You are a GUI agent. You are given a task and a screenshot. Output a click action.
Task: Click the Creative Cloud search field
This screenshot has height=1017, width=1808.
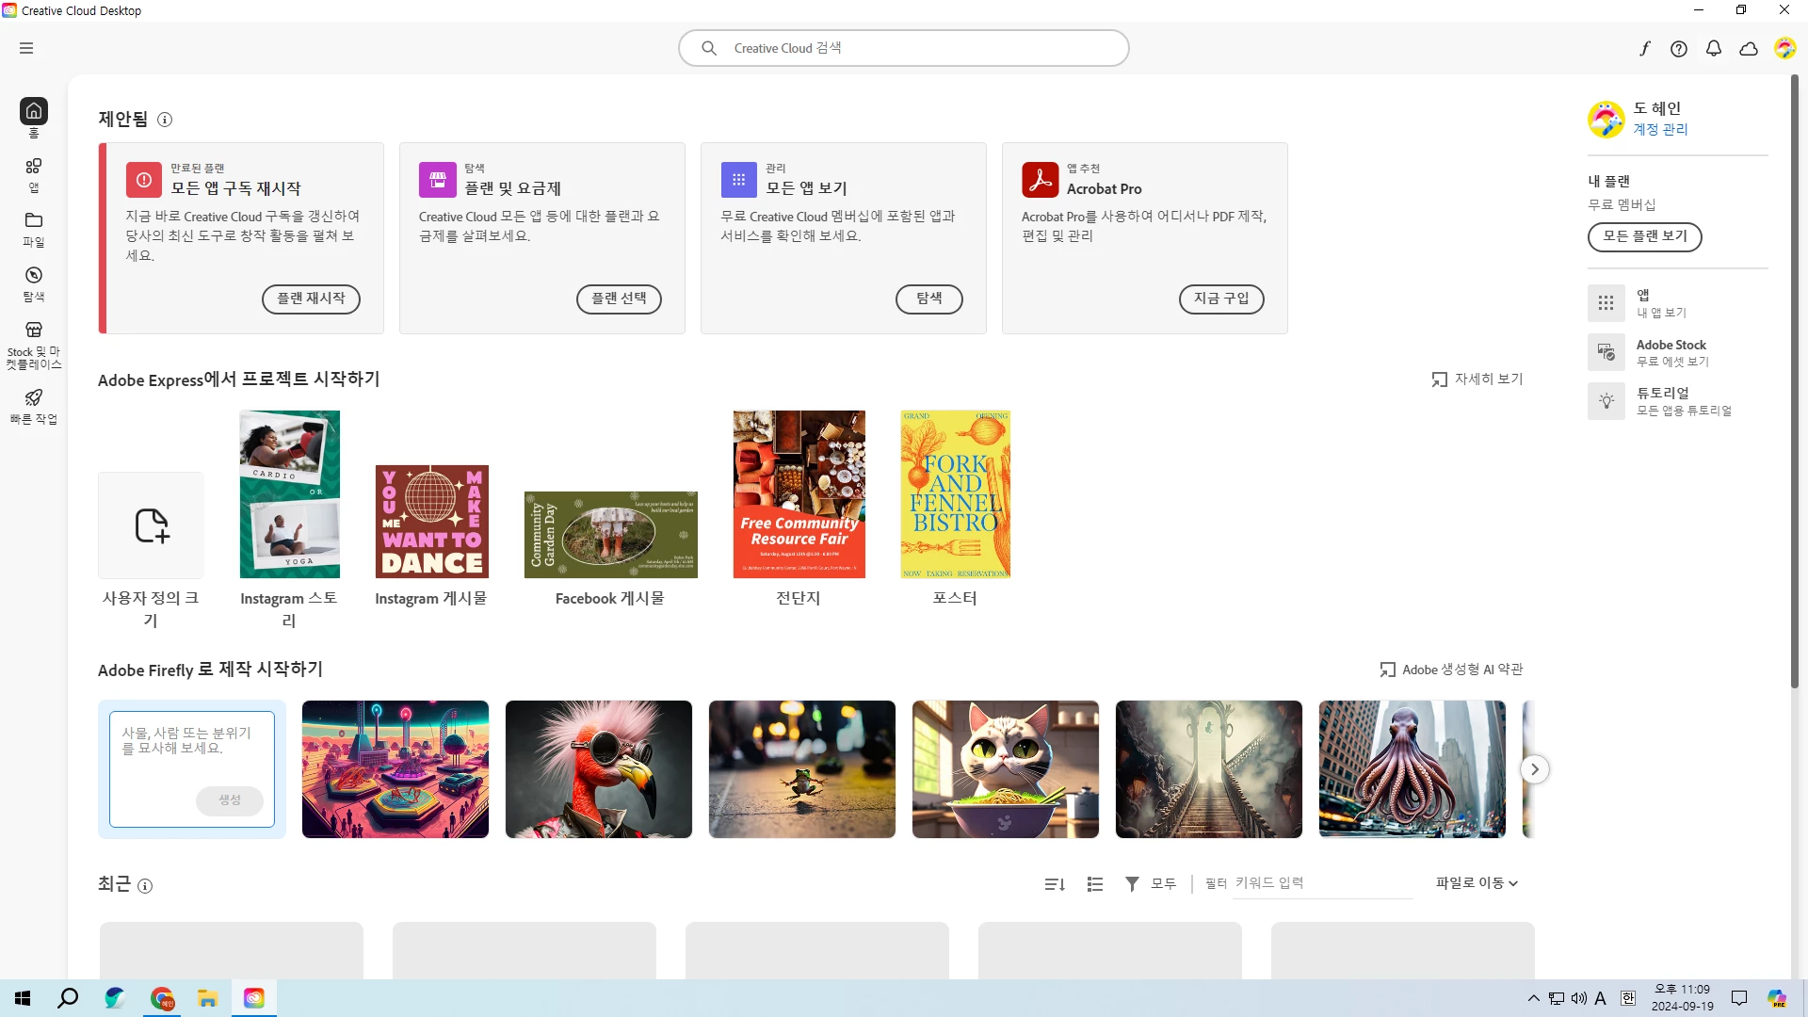point(904,48)
